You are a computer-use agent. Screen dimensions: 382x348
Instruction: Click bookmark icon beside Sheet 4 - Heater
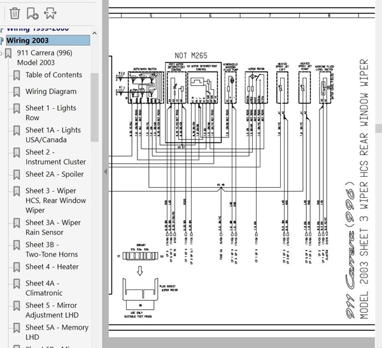coord(17,267)
